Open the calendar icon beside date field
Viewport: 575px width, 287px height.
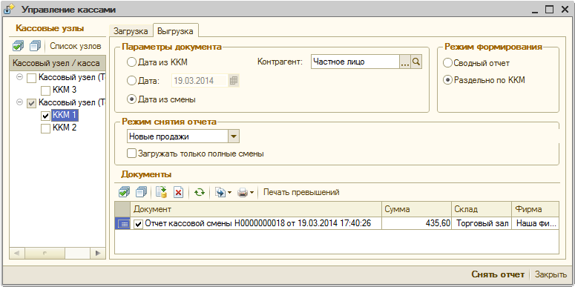tap(234, 81)
